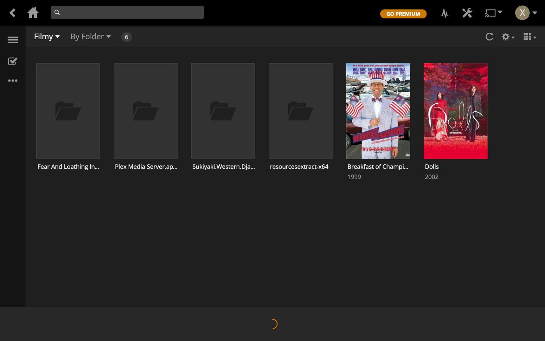
Task: Refresh the library with the reload icon
Action: pyautogui.click(x=489, y=37)
